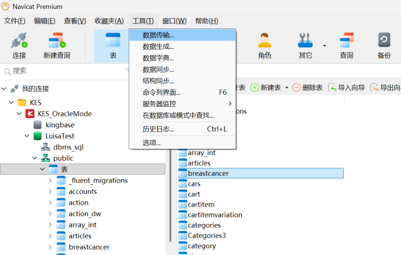Collapse the LuisaTest database node
The width and height of the screenshot is (401, 255).
coord(27,136)
